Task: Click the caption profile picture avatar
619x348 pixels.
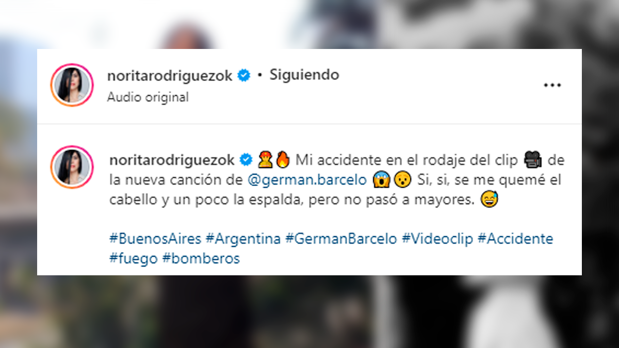Action: (72, 167)
